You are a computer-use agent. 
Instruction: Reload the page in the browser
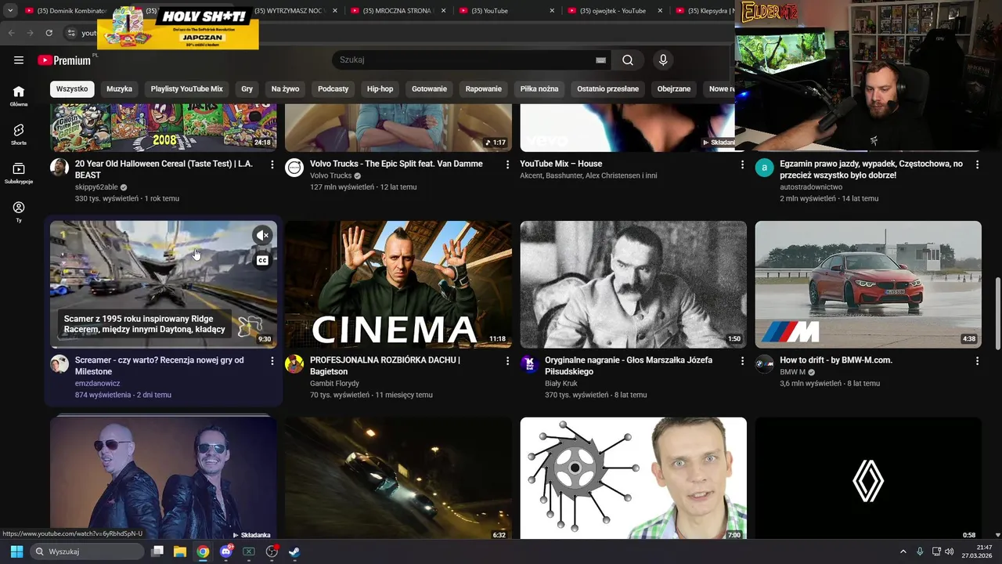point(49,33)
